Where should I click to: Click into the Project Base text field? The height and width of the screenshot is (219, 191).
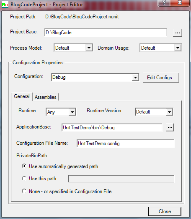pos(106,33)
